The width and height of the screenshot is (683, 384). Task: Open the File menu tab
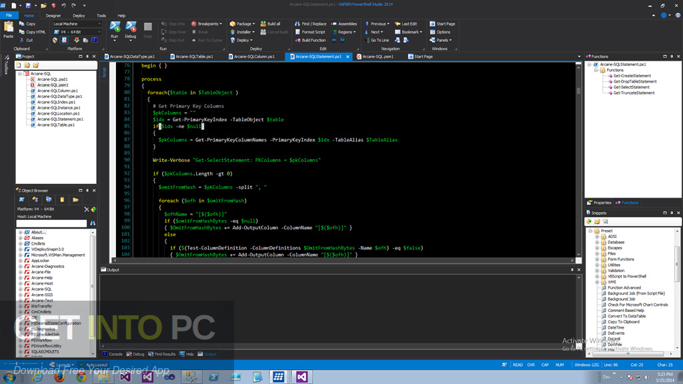click(9, 15)
